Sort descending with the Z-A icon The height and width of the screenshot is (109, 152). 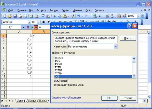113,16
